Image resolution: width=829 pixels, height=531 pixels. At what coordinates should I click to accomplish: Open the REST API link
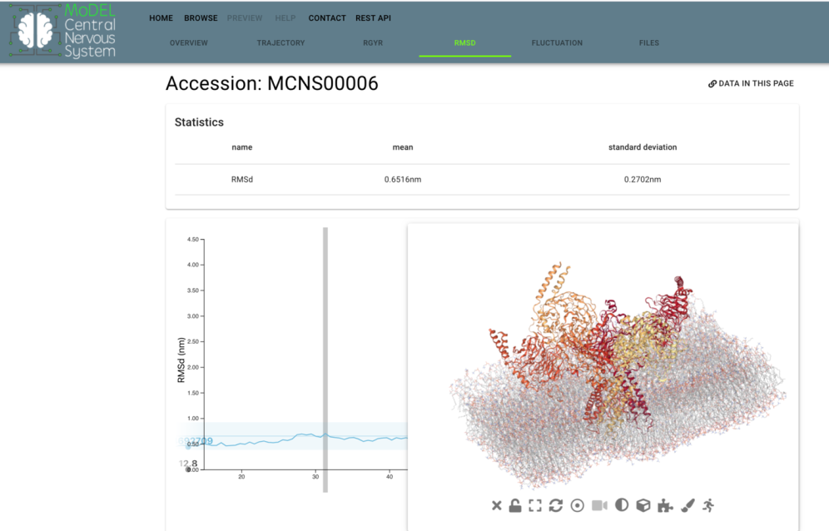pos(373,18)
